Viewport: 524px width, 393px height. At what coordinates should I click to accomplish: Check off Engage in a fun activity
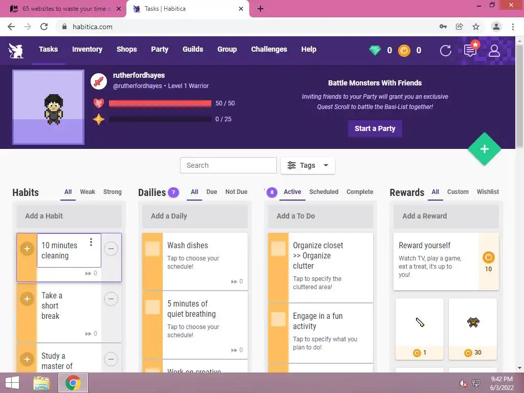coord(278,319)
